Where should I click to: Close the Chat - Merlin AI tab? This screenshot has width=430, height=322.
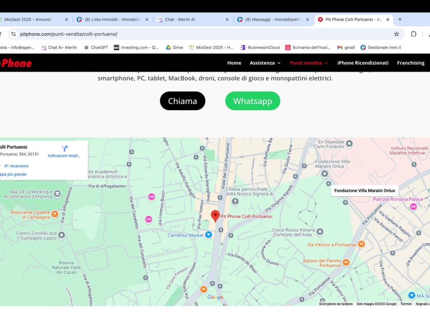[227, 19]
